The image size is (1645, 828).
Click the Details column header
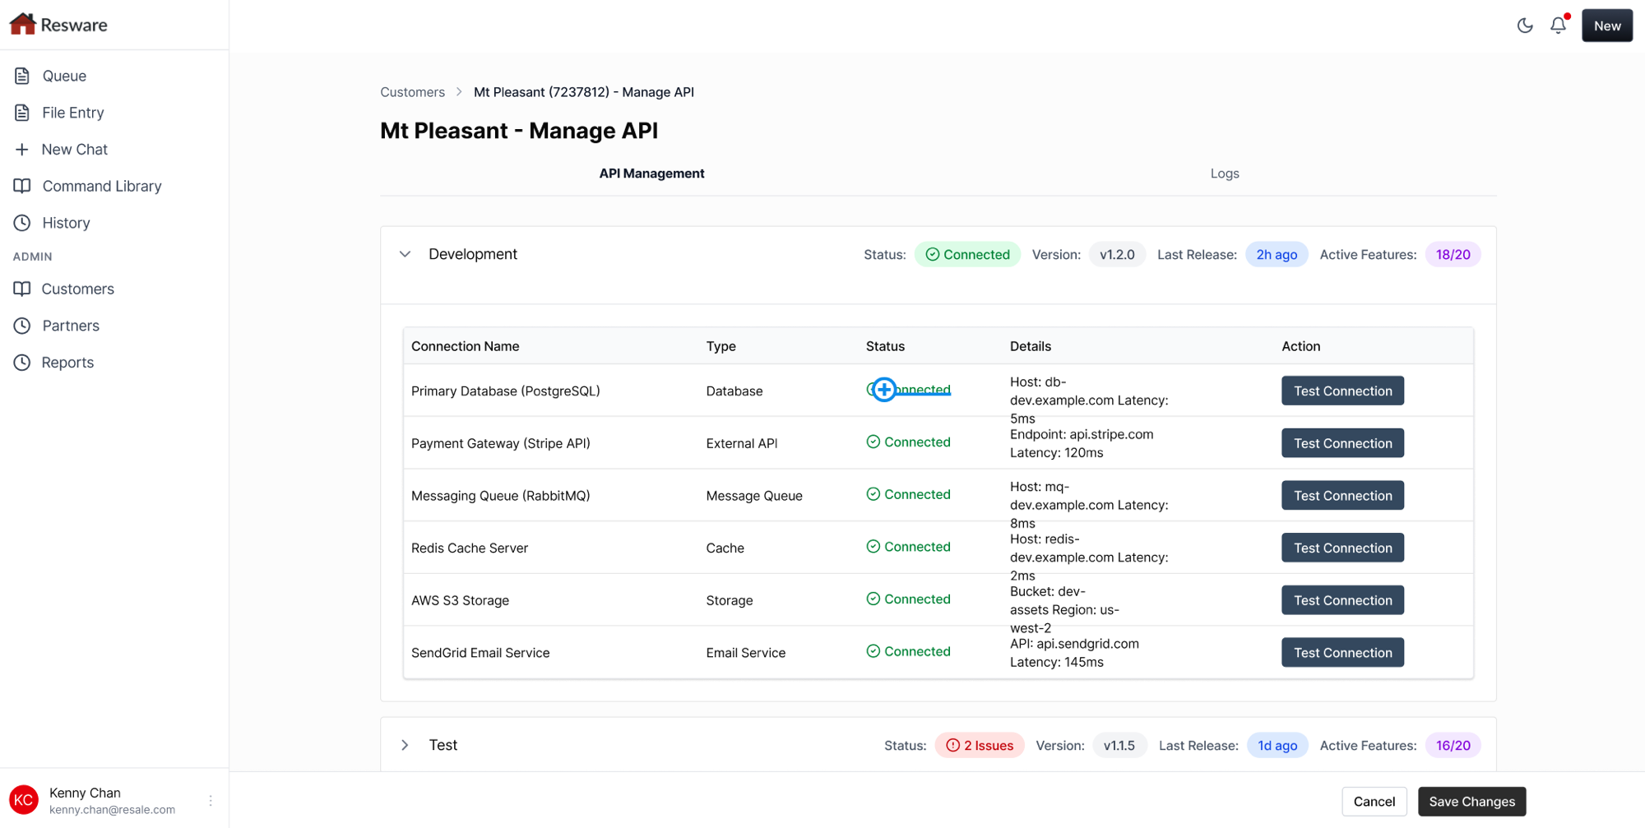click(x=1031, y=346)
